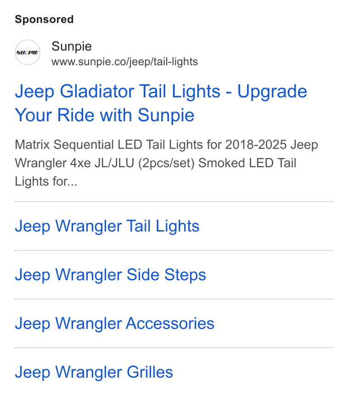349x396 pixels.
Task: Click 'Wrangler 4xe JL/JLU' description text
Action: (74, 163)
